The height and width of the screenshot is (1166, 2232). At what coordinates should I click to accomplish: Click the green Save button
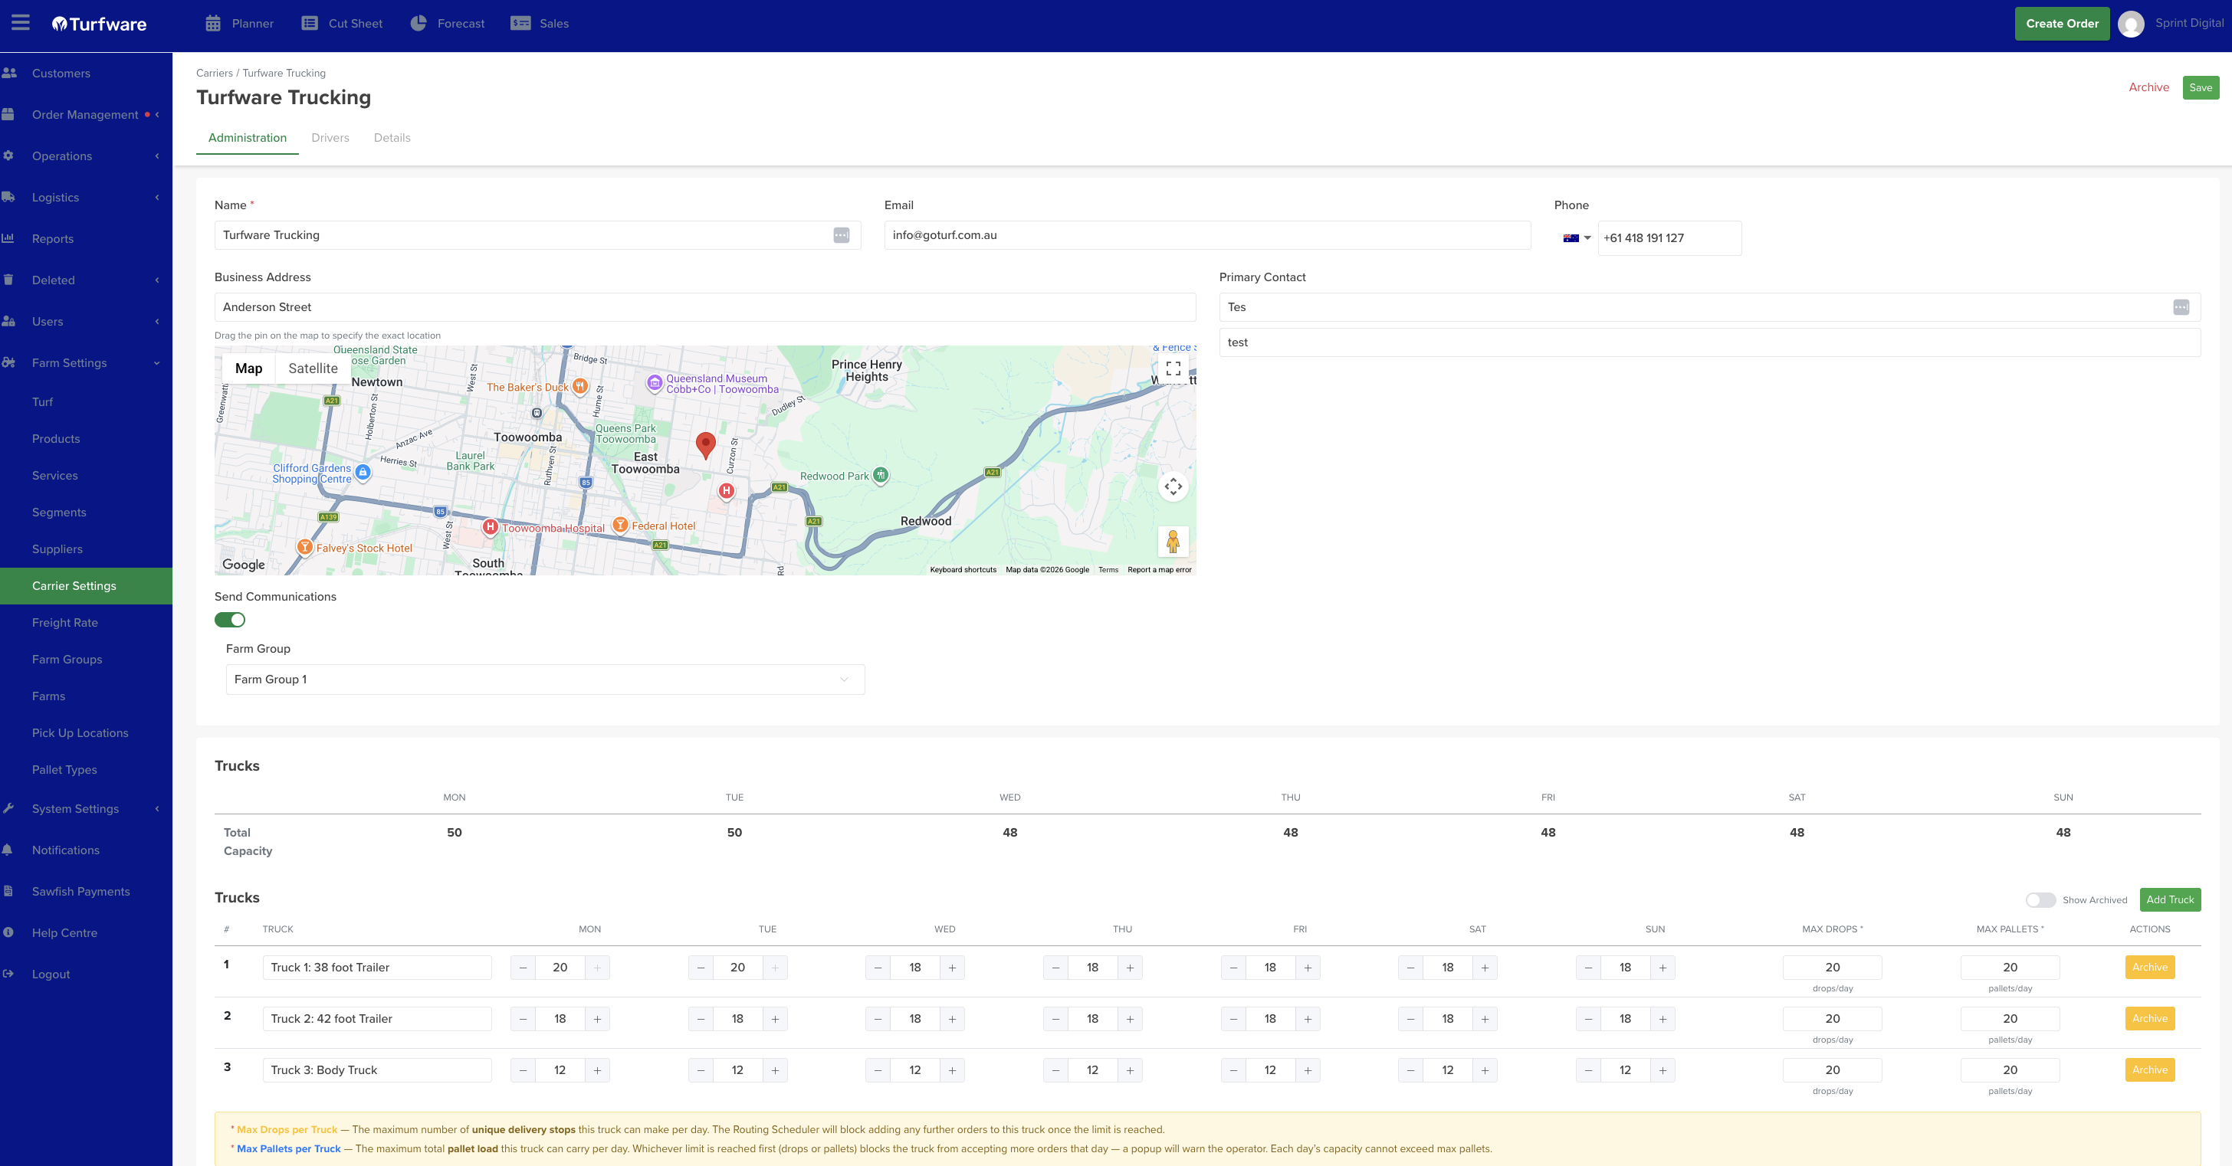coord(2201,87)
